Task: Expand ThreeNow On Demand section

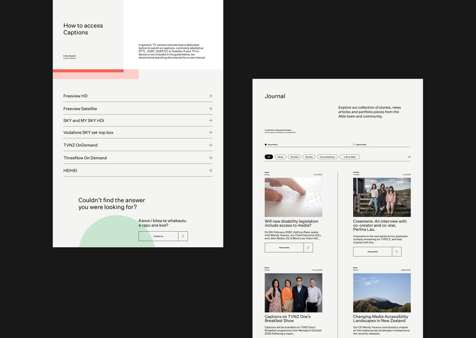Action: [138, 158]
